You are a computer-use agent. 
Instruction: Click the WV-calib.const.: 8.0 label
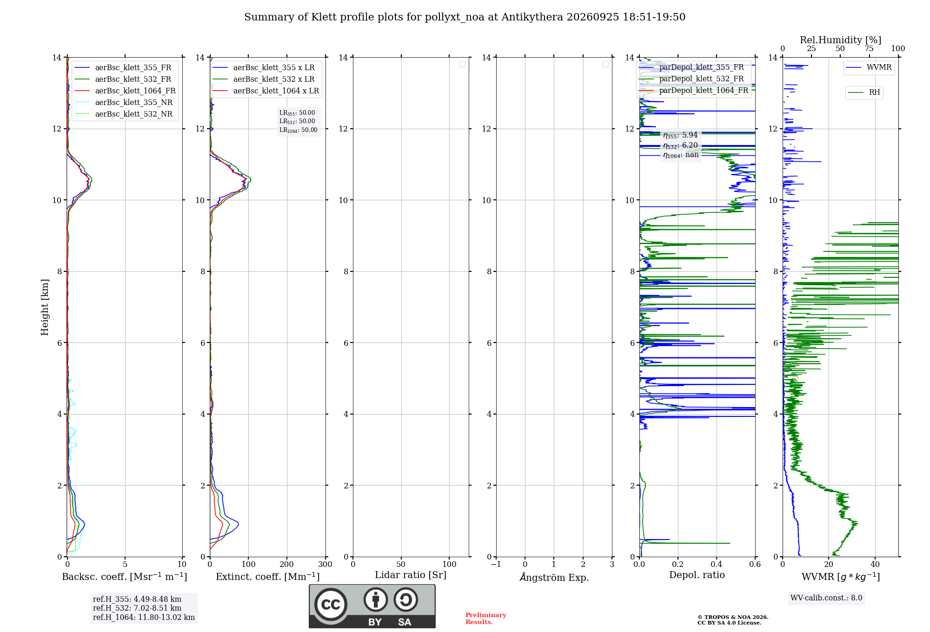(x=826, y=598)
